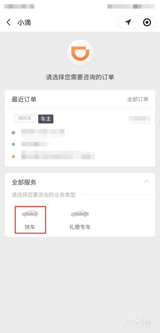Tap the 最近订单 header
This screenshot has height=333, width=160.
24,99
